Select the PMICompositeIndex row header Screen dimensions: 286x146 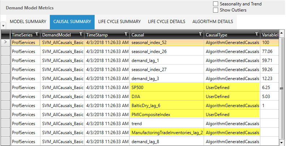tap(5, 115)
